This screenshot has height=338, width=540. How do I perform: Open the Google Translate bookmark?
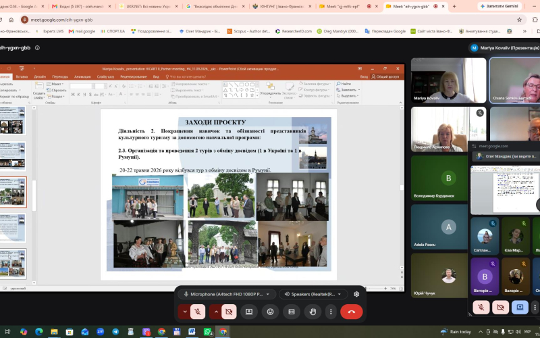coord(385,31)
